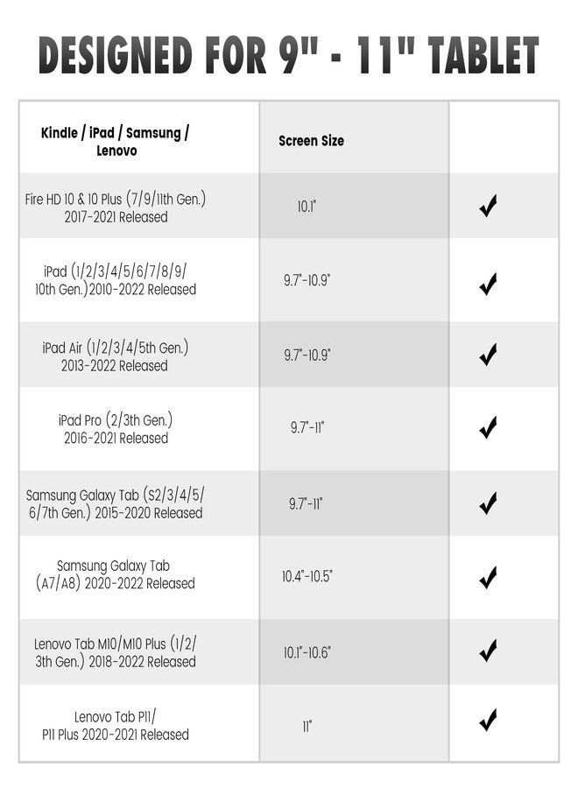
Task: Click the iPad Pro row checkmark
Action: click(x=488, y=427)
